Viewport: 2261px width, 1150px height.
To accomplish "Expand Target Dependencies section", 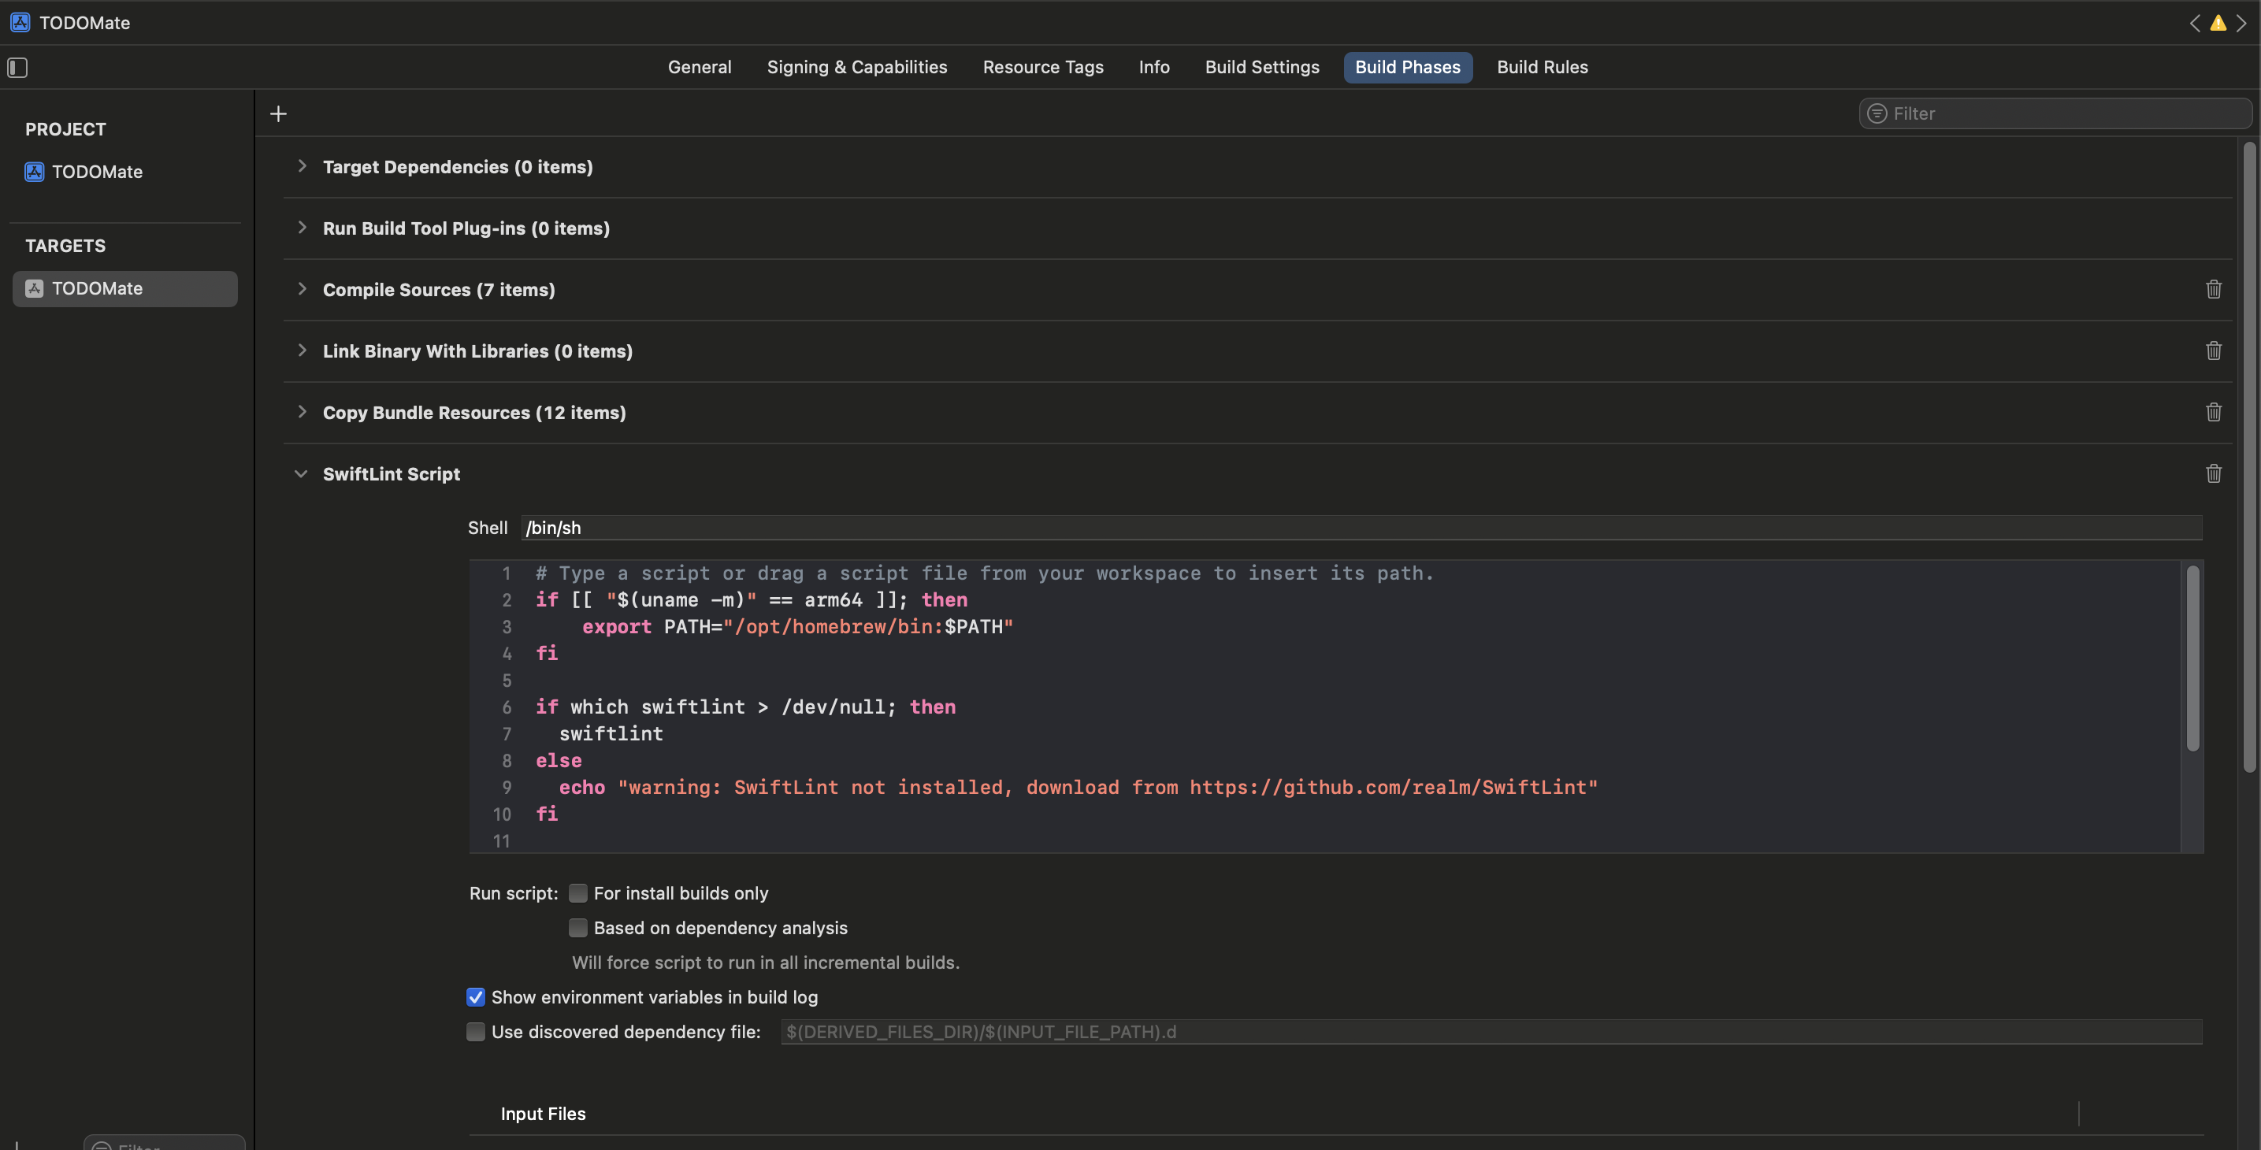I will 302,166.
